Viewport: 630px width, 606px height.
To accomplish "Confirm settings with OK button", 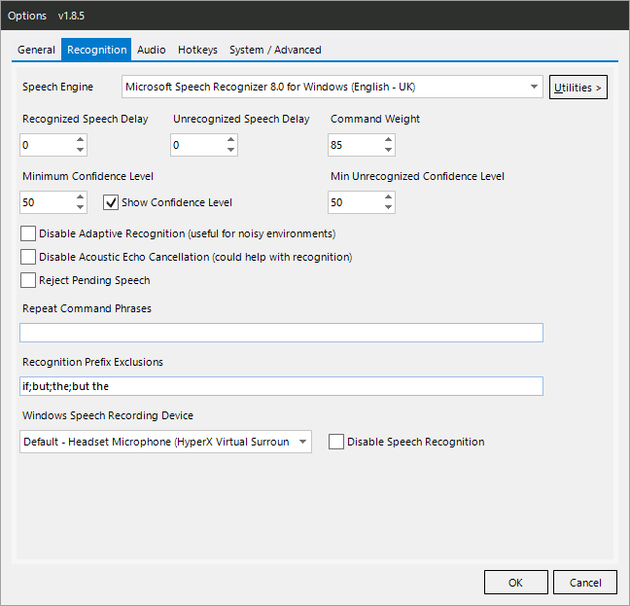I will click(516, 583).
